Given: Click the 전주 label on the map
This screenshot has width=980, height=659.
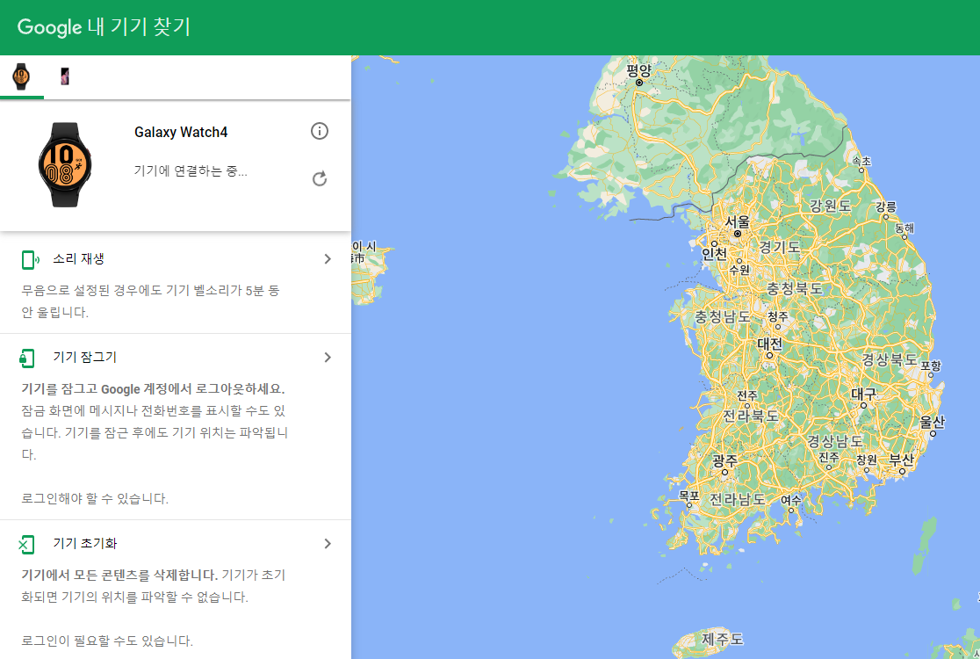Looking at the screenshot, I should [x=747, y=395].
